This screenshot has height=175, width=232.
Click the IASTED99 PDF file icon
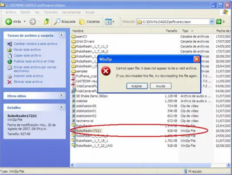74,81
